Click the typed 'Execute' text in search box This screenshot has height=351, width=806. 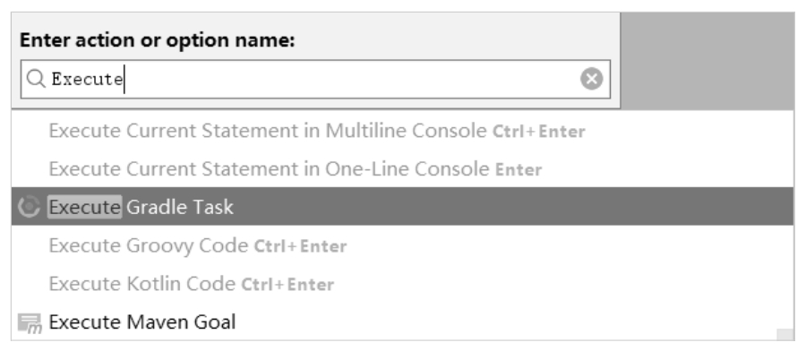click(87, 79)
